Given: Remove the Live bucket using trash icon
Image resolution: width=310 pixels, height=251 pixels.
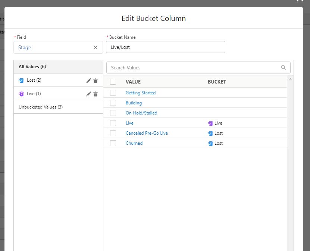Looking at the screenshot, I should [x=95, y=94].
